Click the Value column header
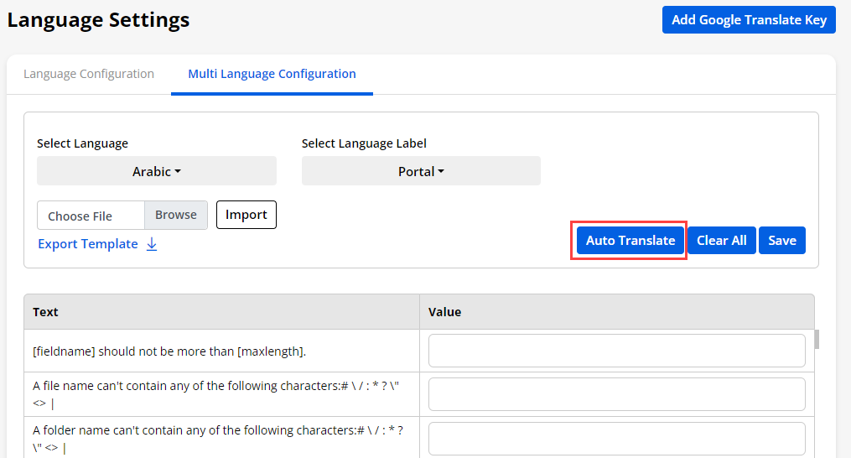This screenshot has height=458, width=851. 616,312
